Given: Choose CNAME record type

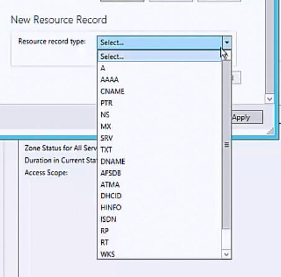Looking at the screenshot, I should (159, 91).
